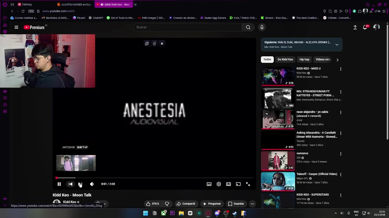Screen dimensions: 389x218
Task: Open the vamonos video title
Action: (x=302, y=154)
